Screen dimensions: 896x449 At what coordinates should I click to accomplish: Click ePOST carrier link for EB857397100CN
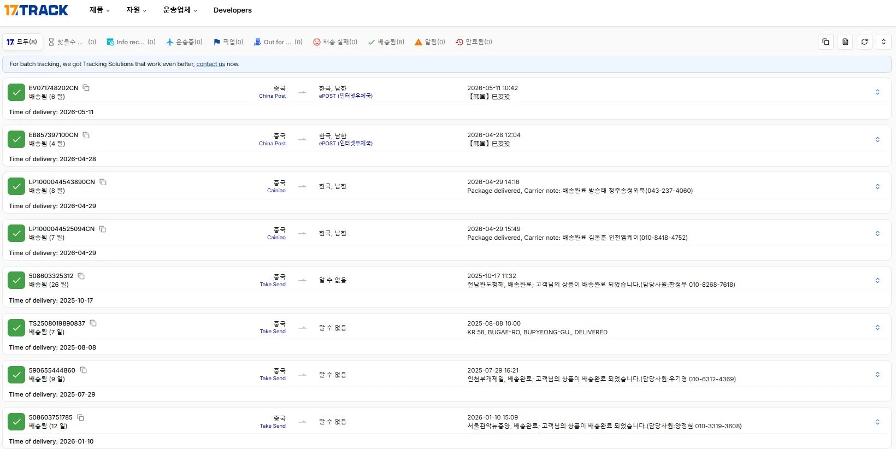point(346,144)
